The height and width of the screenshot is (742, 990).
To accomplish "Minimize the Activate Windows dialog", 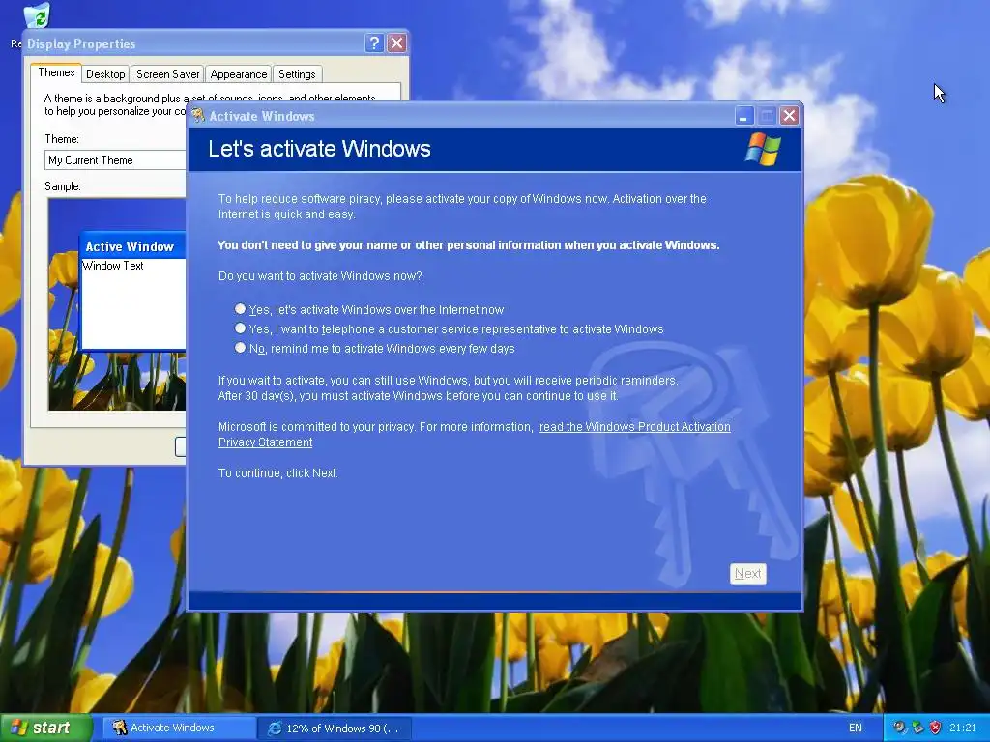I will 744,116.
